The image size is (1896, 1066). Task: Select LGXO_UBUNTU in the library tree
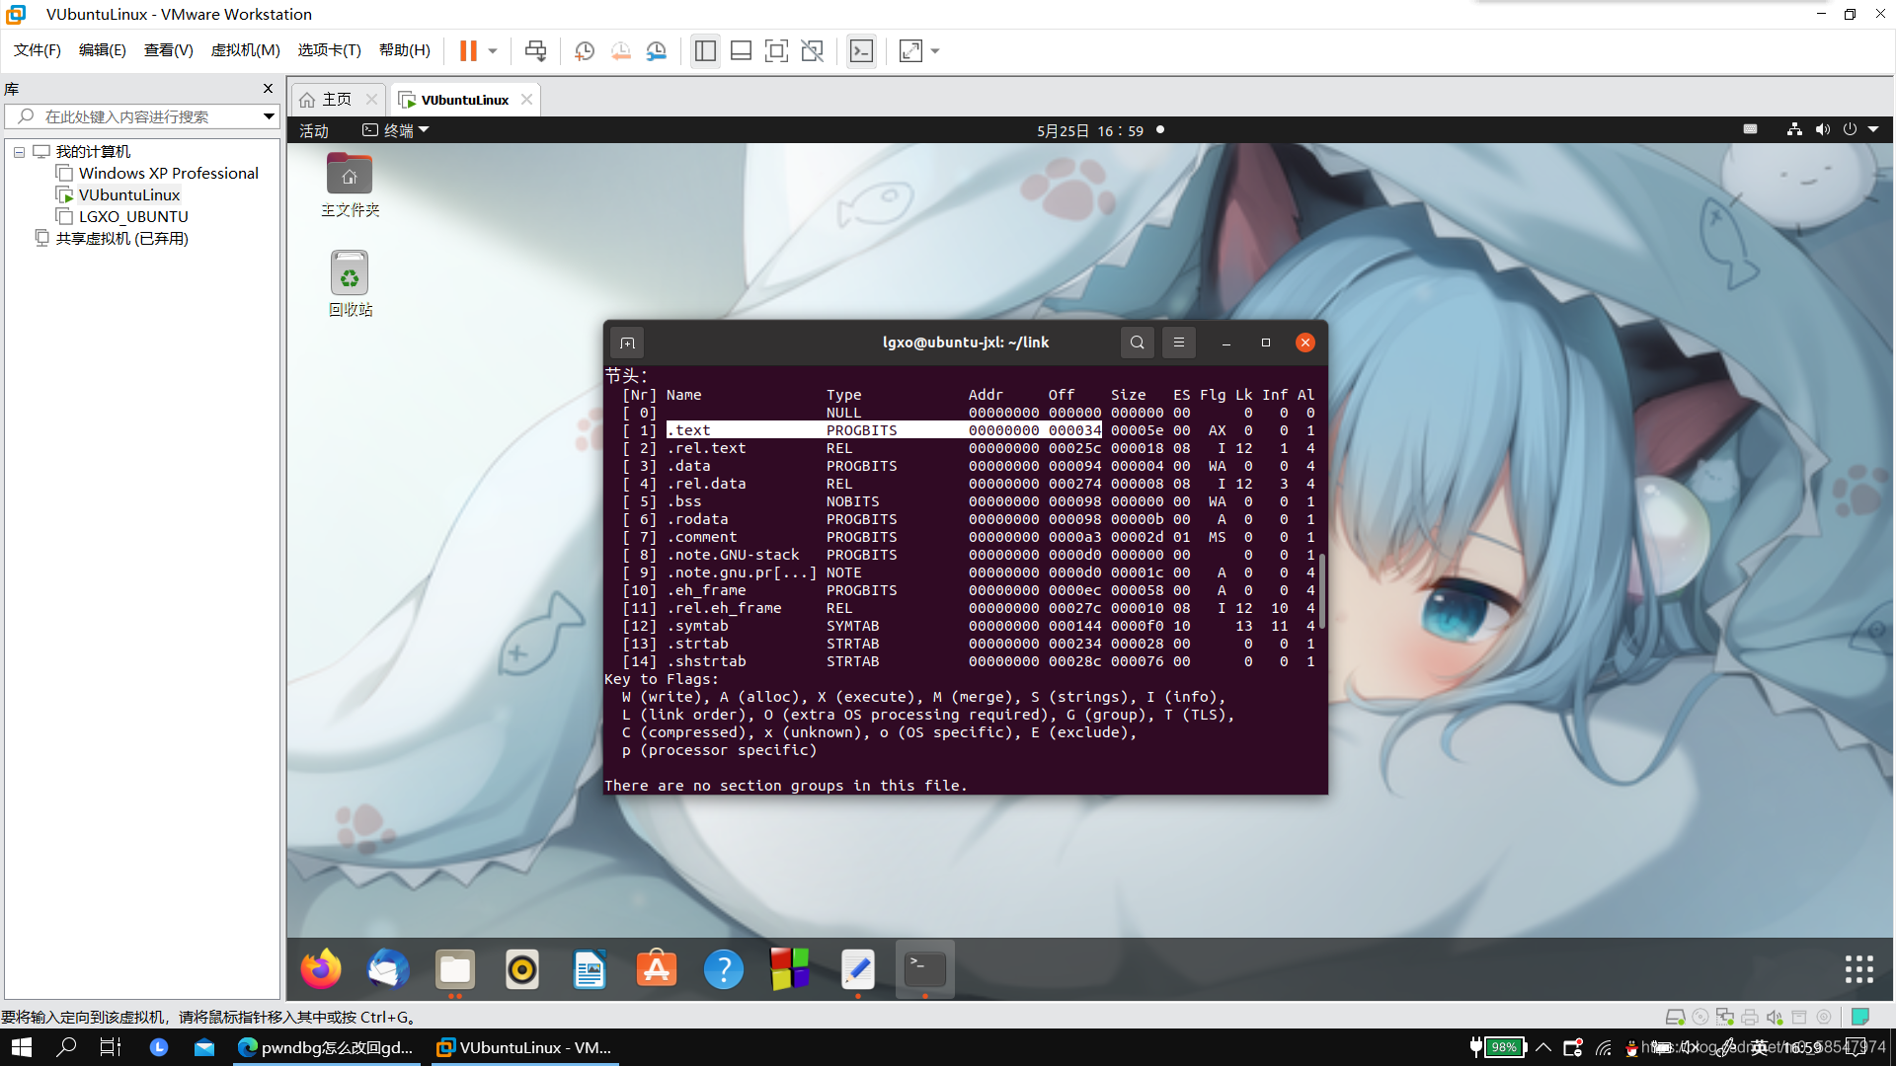point(132,217)
